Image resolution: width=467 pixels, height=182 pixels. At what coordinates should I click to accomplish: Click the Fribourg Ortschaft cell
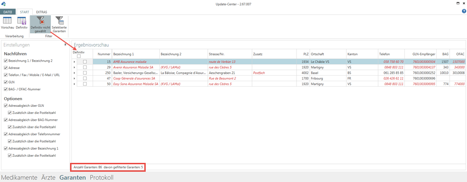click(x=328, y=78)
